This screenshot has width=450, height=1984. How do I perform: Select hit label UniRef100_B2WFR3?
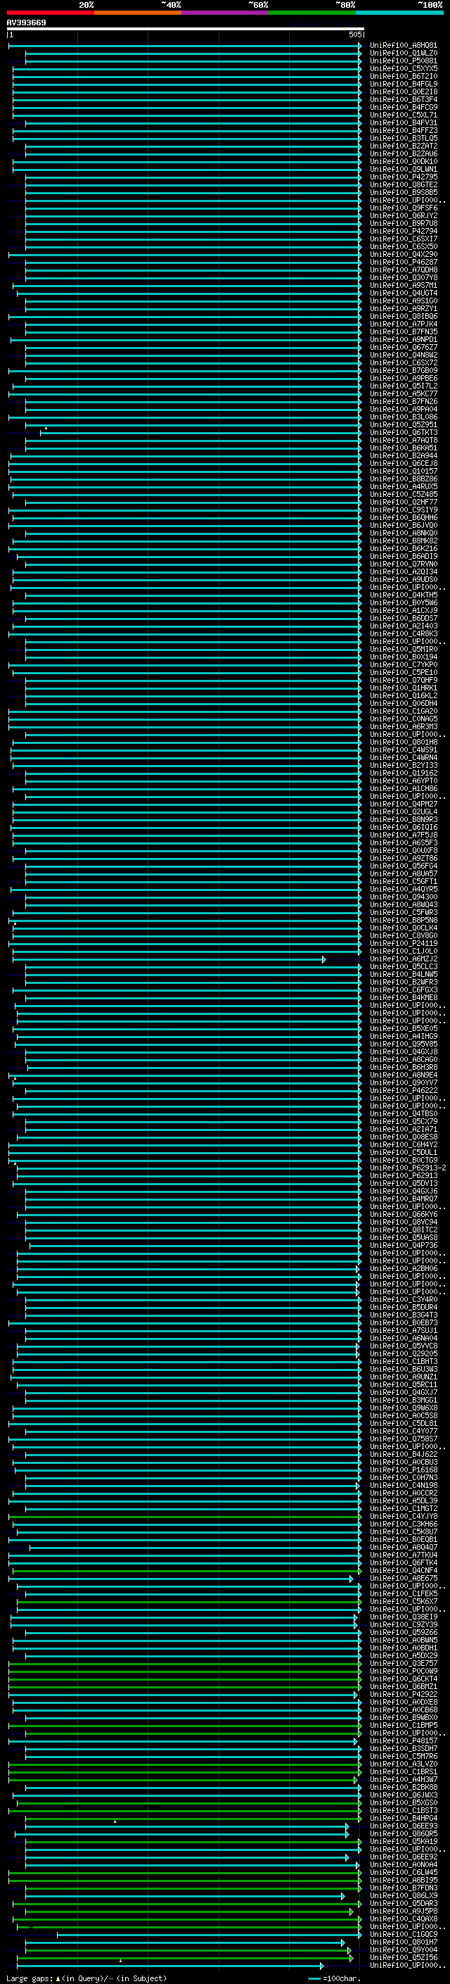pos(403,982)
